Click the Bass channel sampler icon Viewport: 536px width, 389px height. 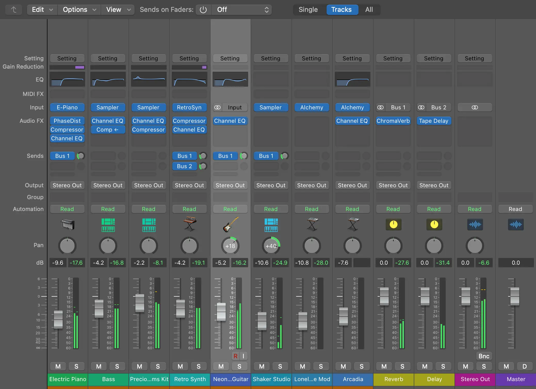point(108,225)
